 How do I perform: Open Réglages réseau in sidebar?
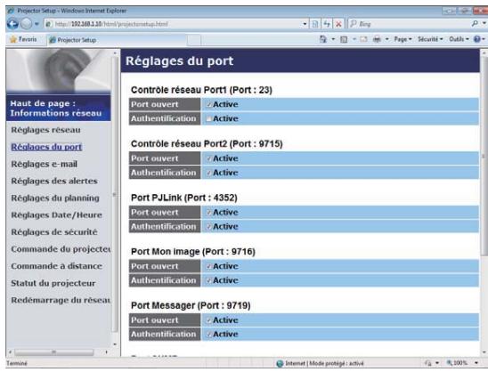45,130
